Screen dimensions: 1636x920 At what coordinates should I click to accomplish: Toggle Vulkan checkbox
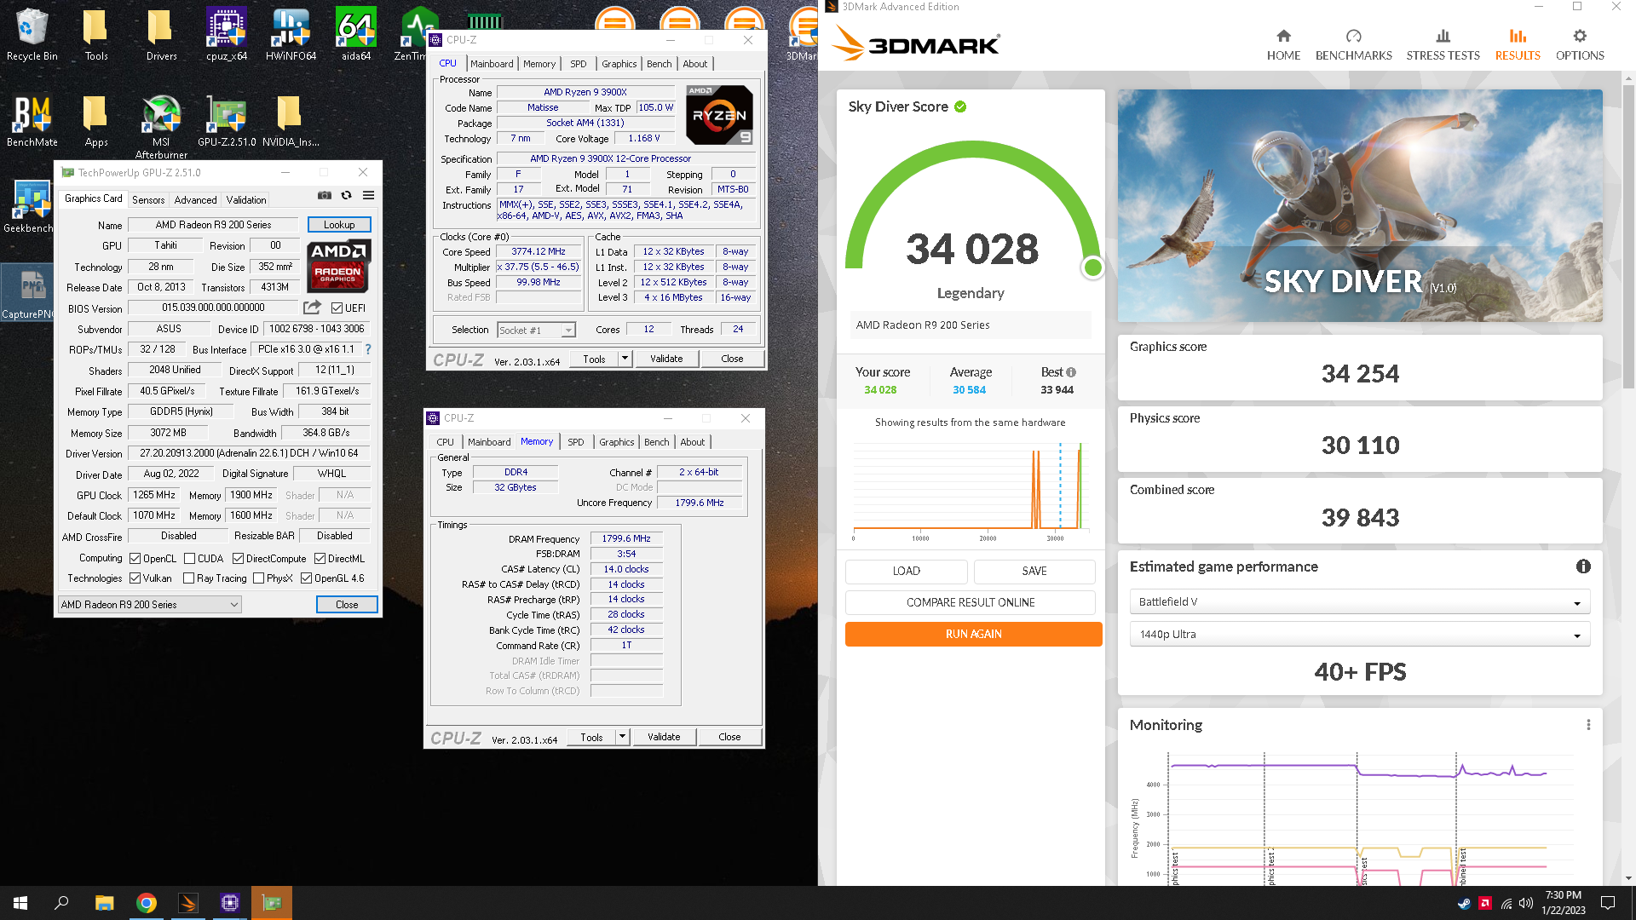coord(135,578)
